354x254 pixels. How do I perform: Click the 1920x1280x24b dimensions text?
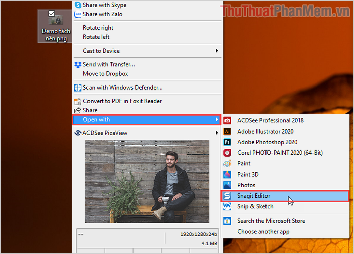[x=199, y=234]
